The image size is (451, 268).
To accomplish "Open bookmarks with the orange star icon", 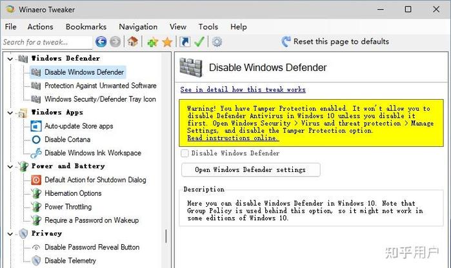I will click(x=167, y=43).
